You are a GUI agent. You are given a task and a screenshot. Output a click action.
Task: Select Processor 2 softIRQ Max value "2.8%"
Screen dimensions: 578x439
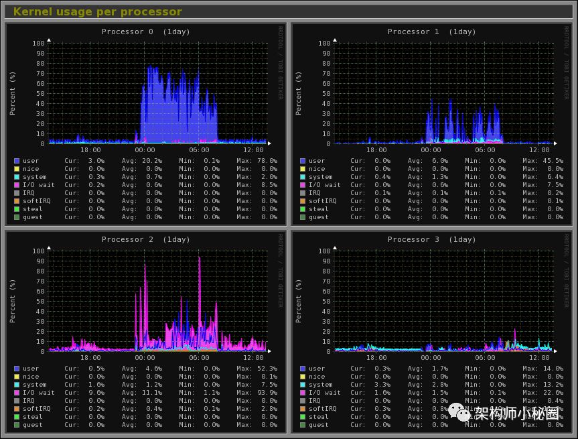[x=269, y=409]
